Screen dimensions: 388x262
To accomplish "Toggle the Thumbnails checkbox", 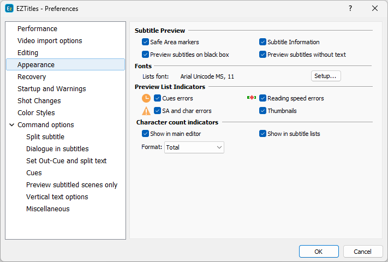I will tap(263, 111).
